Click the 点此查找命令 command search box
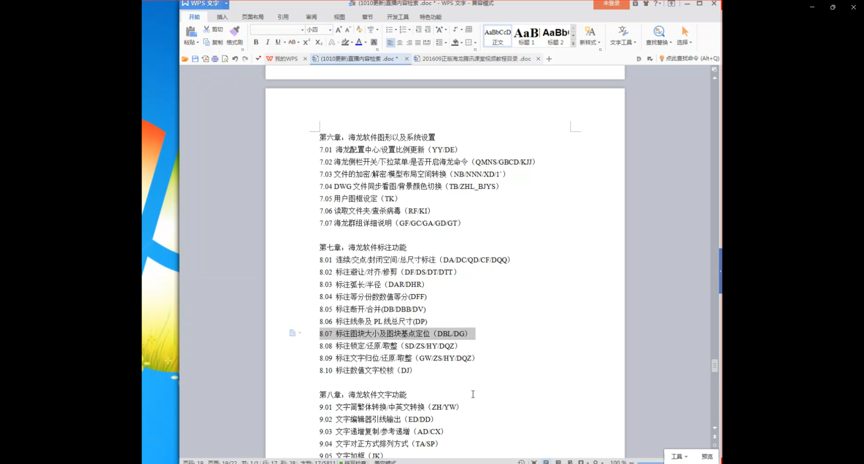 click(692, 59)
